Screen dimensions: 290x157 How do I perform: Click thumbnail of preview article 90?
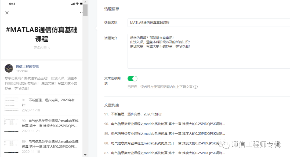click(x=12, y=125)
